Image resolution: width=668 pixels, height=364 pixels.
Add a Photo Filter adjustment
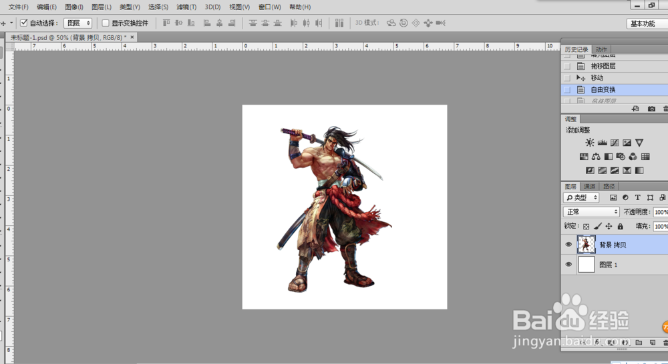tap(621, 157)
